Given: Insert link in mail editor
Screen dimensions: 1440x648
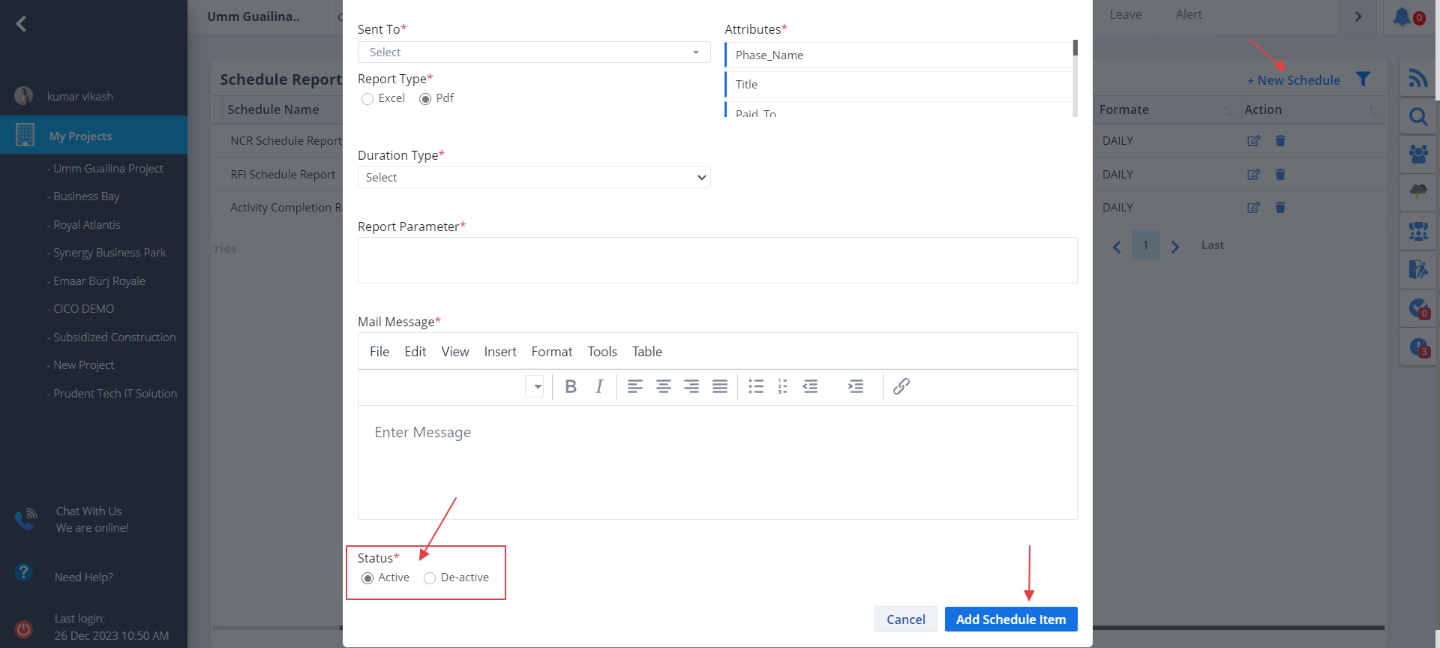Looking at the screenshot, I should 901,386.
